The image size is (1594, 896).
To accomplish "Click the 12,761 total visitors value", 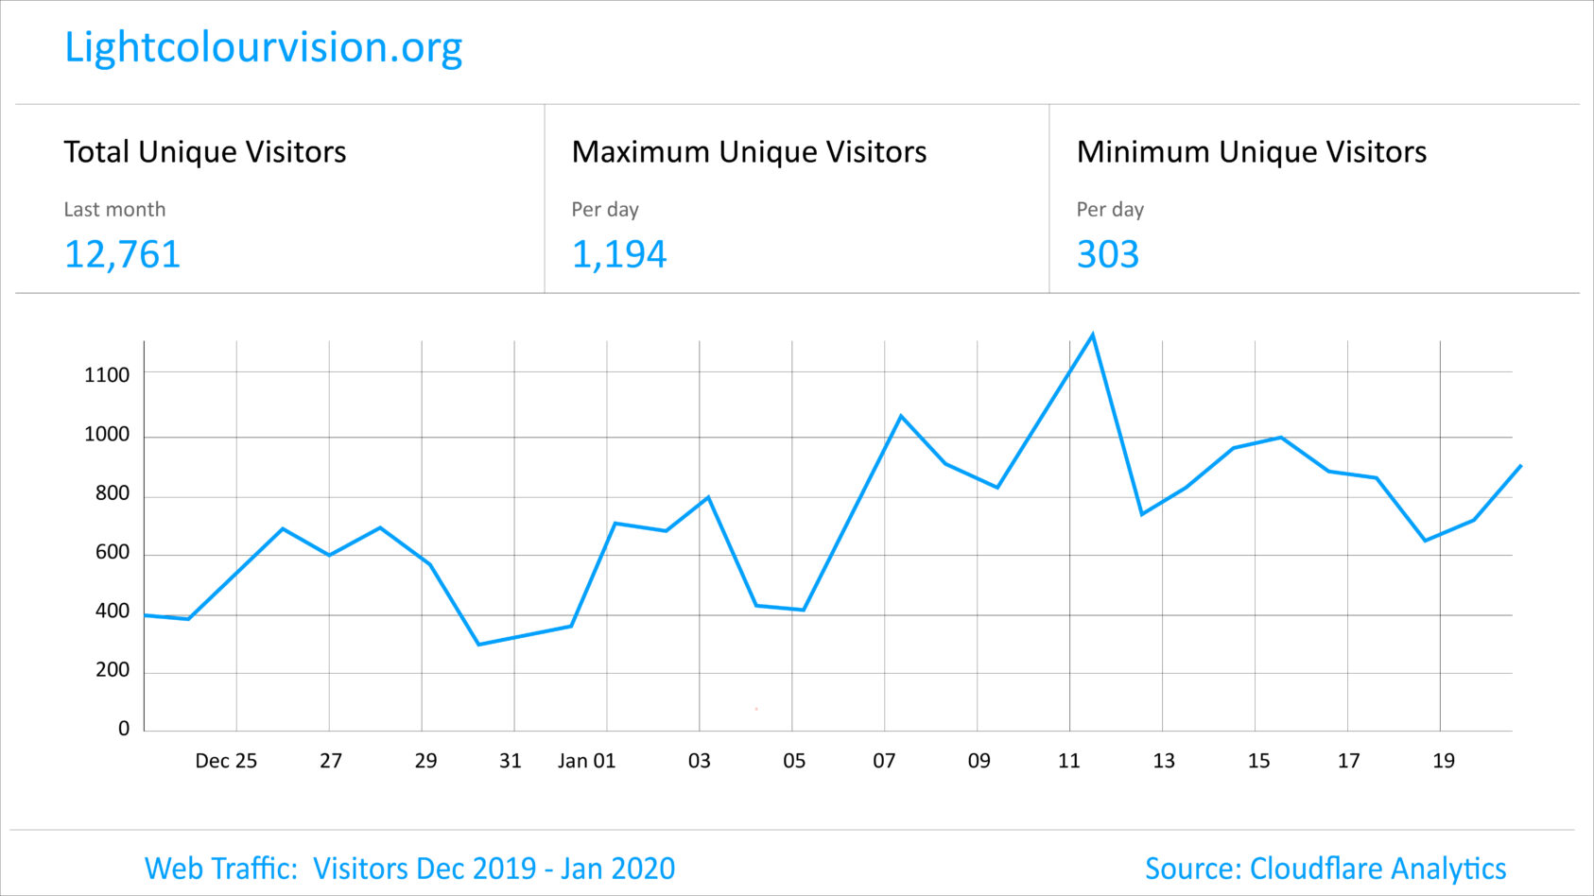I will coord(122,254).
